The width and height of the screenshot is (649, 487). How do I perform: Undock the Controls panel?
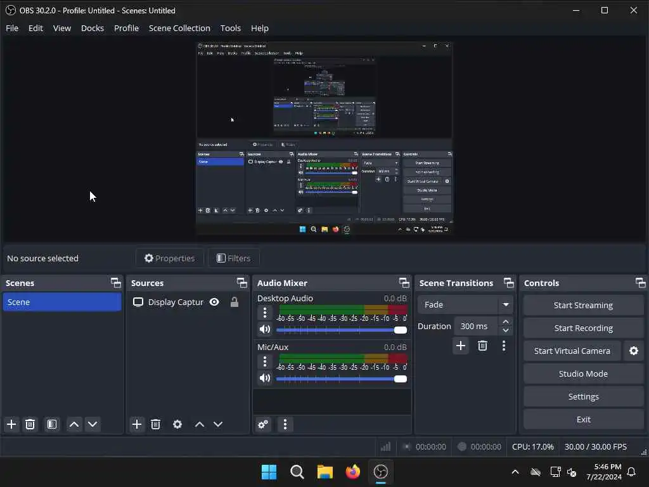(x=641, y=283)
